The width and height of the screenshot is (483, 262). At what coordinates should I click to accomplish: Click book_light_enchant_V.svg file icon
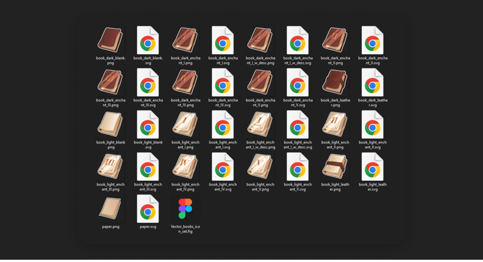tap(297, 166)
